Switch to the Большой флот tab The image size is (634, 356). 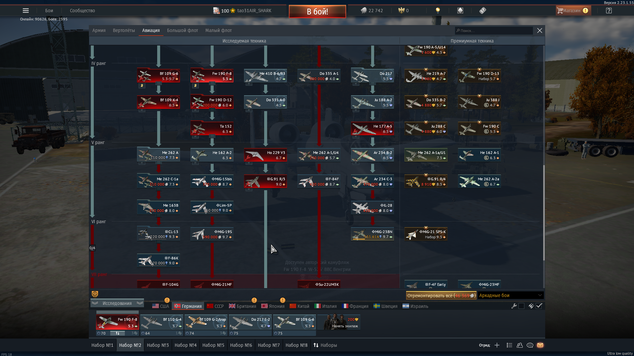[x=183, y=30]
